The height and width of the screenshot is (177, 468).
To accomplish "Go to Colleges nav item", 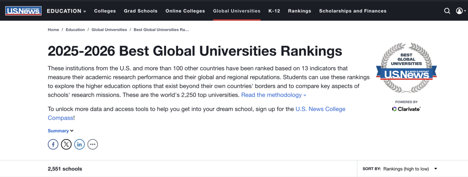I will [105, 11].
